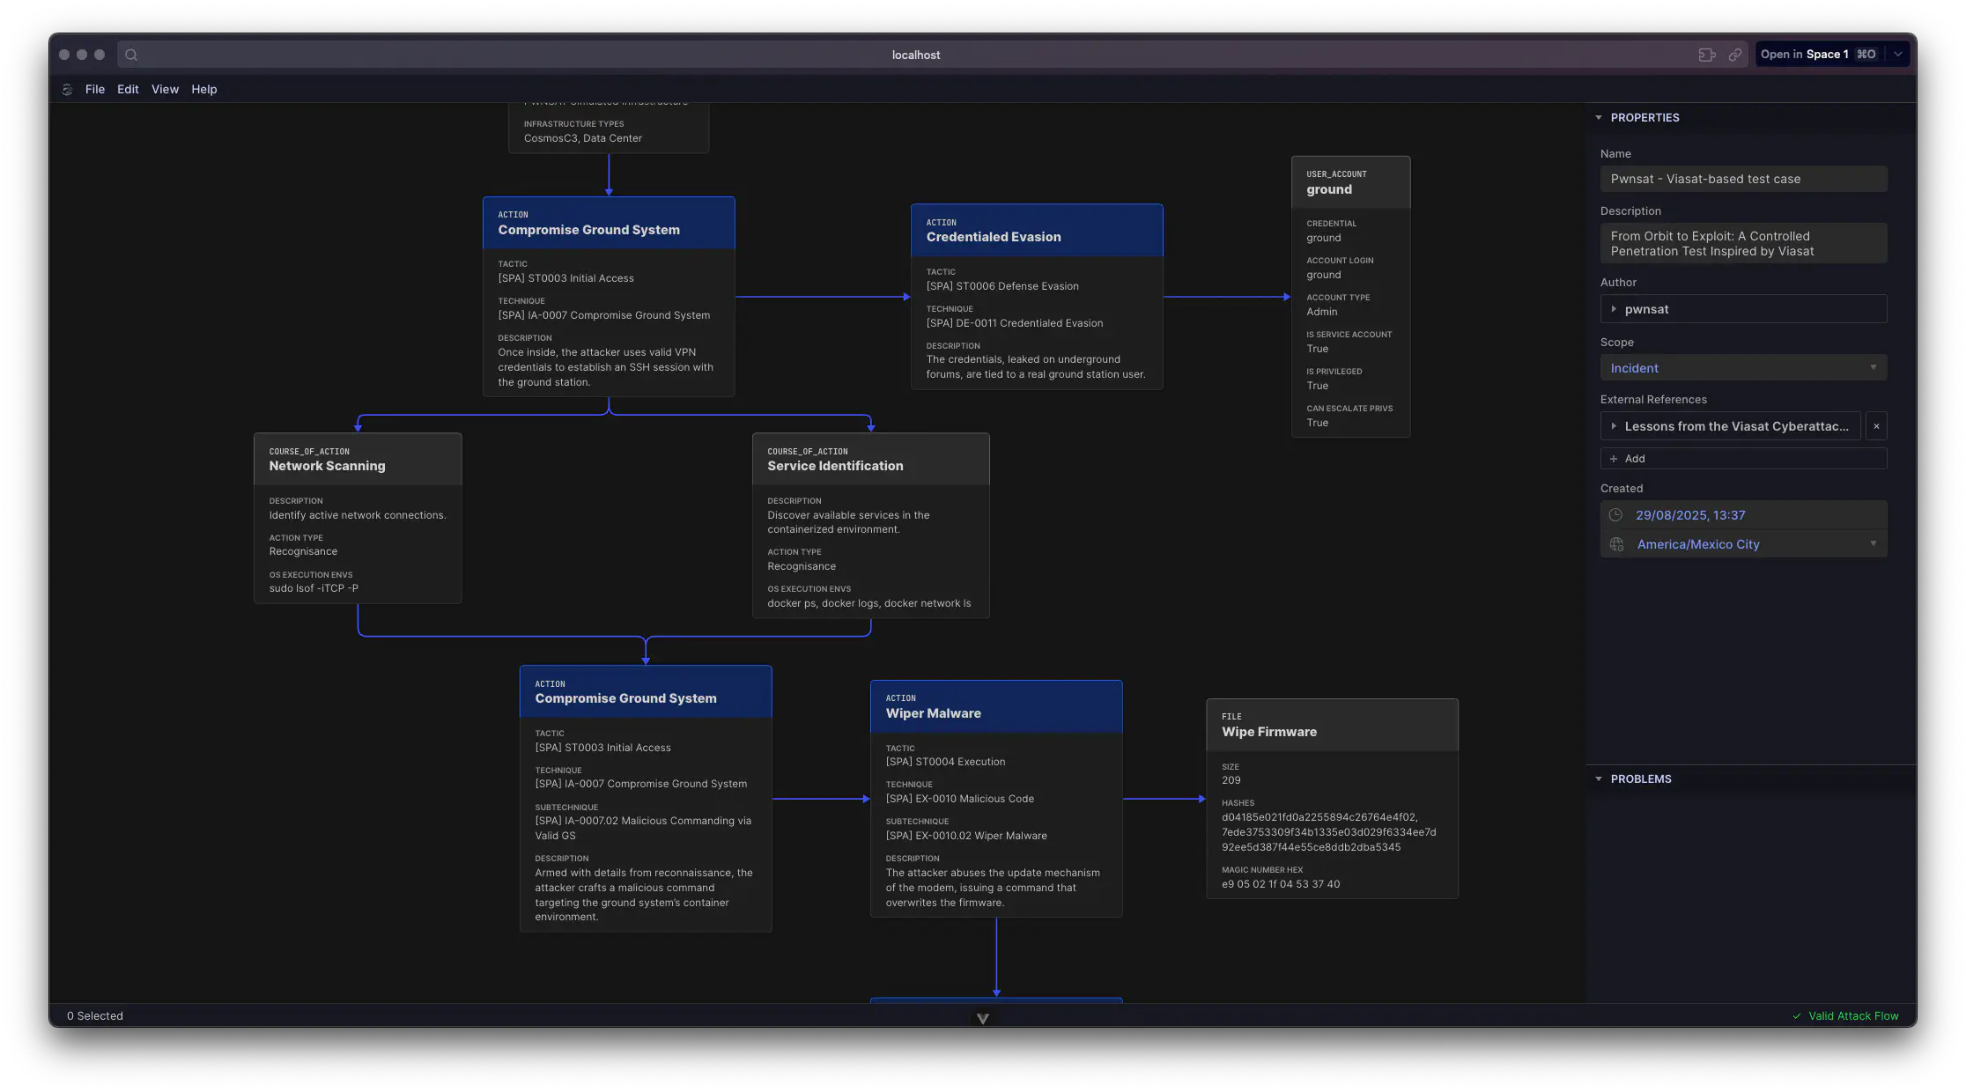Screen dimensions: 1966x1092
Task: Click the hashes value in Wipe Firmware
Action: click(1328, 832)
